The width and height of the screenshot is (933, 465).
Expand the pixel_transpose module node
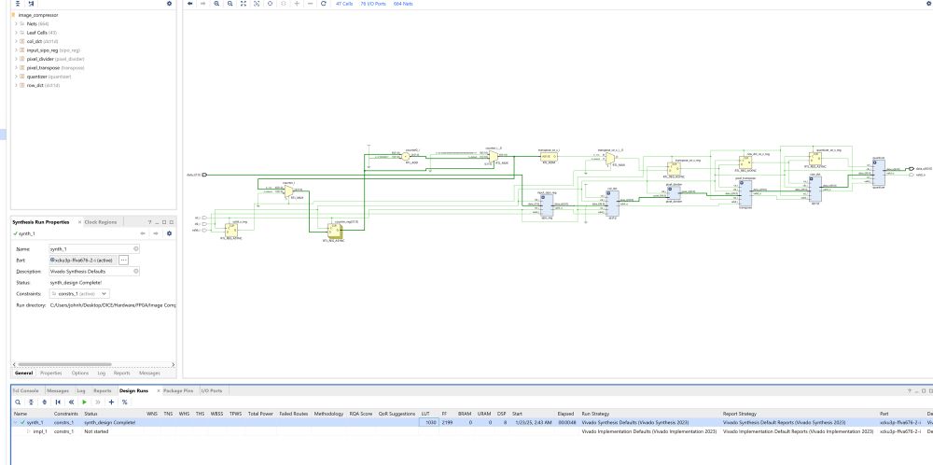pyautogui.click(x=17, y=68)
